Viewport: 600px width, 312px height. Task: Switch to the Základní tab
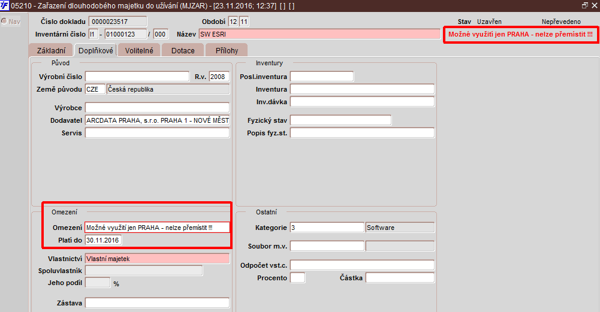51,50
